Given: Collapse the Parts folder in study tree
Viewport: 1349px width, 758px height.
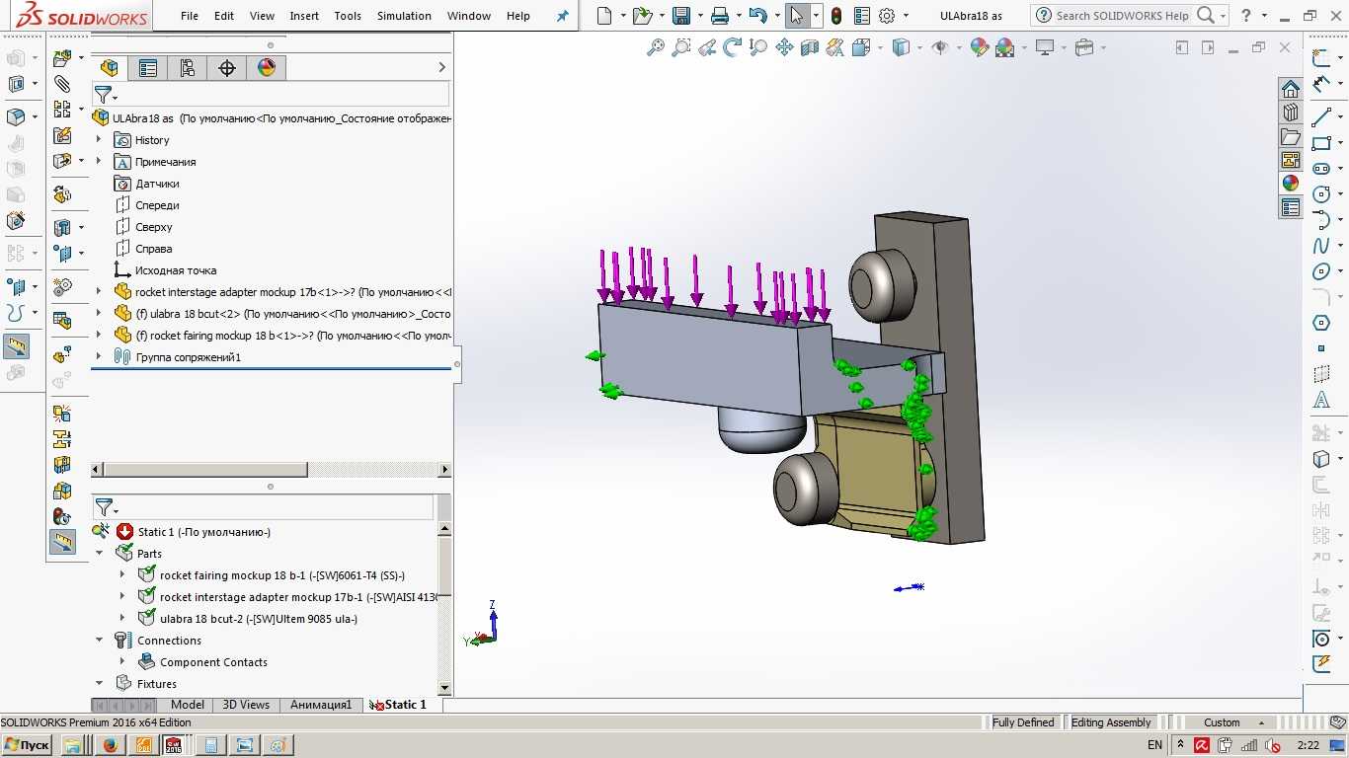Looking at the screenshot, I should 100,554.
